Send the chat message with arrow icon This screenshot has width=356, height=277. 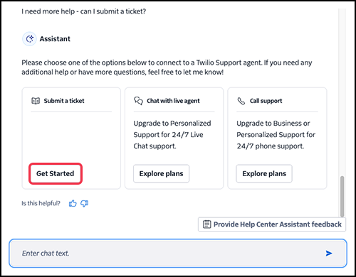(329, 254)
